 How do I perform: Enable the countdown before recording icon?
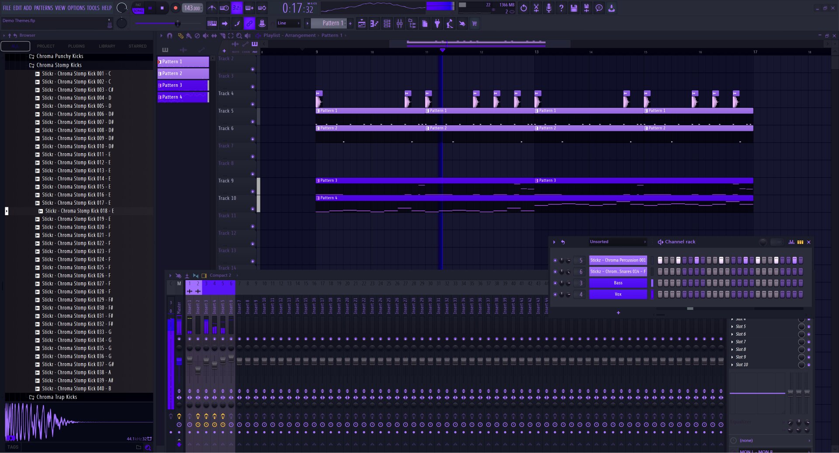tap(237, 8)
